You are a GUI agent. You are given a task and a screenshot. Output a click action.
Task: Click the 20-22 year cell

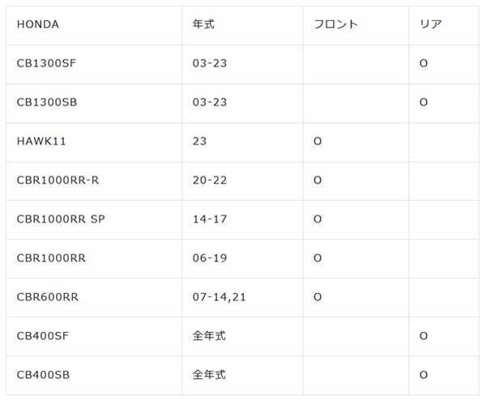[x=210, y=180]
